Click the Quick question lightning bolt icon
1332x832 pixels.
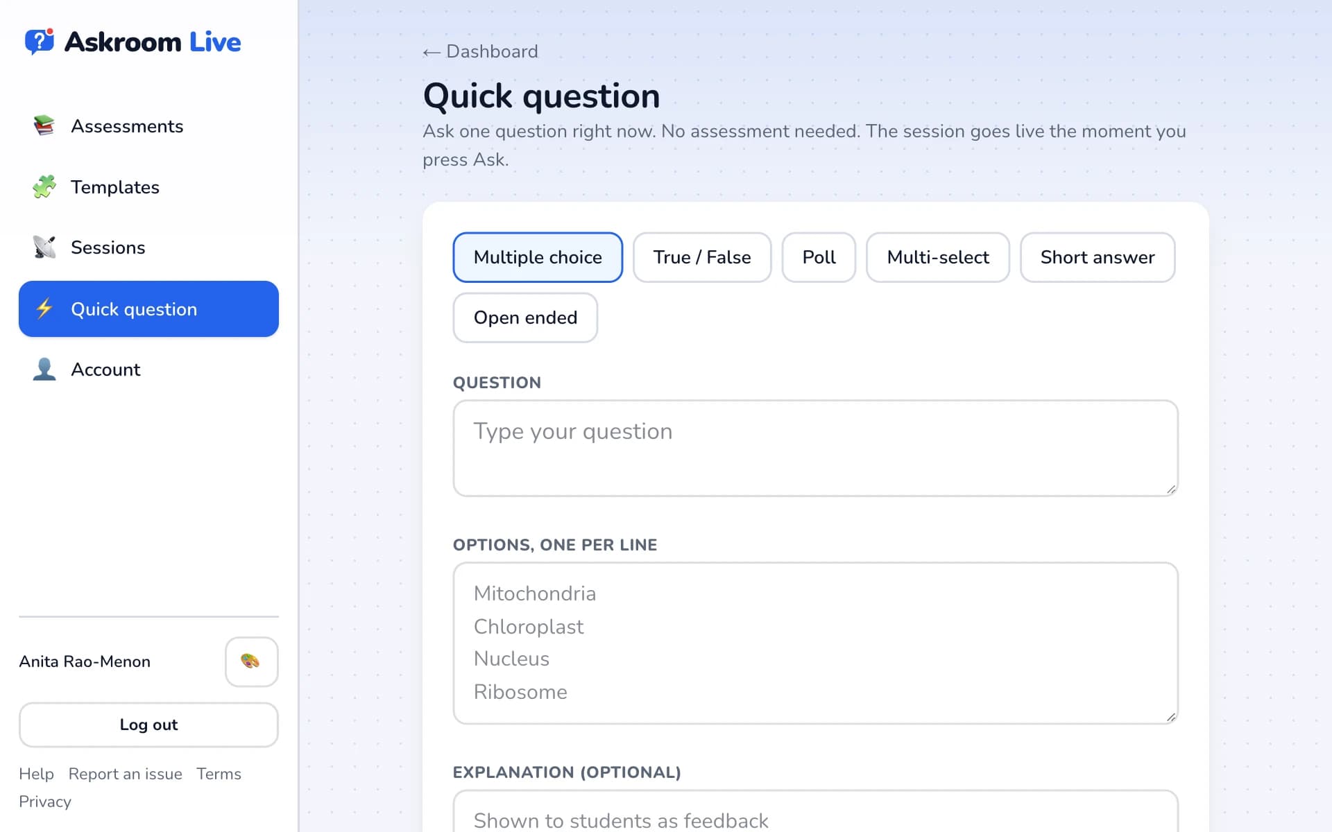tap(44, 309)
